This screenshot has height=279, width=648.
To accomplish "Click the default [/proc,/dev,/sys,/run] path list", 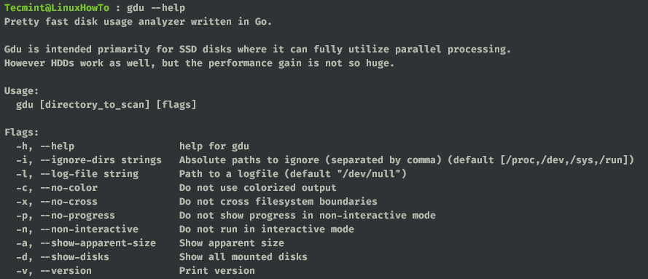I will click(564, 160).
